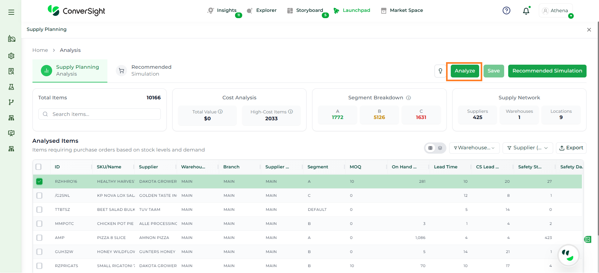This screenshot has height=273, width=599.
Task: Click Segment Breakdown info icon
Action: click(408, 98)
